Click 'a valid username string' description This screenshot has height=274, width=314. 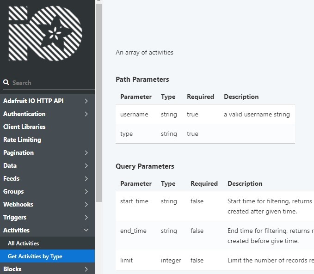click(257, 114)
